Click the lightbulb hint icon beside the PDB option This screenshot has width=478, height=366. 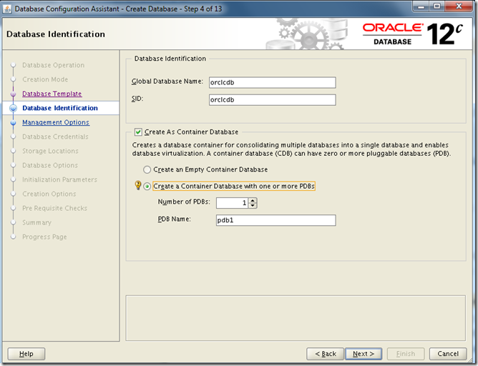pos(138,186)
